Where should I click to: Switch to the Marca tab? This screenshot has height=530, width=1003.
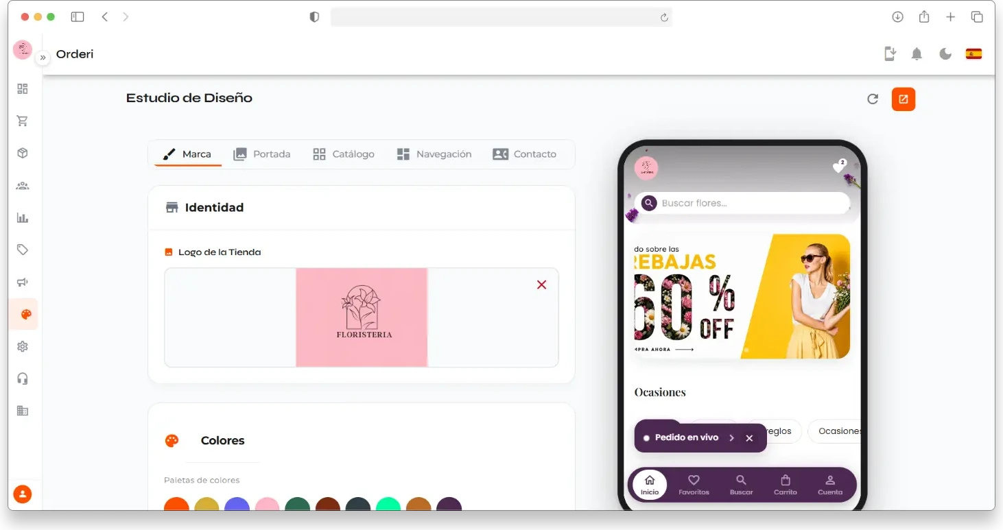click(187, 154)
